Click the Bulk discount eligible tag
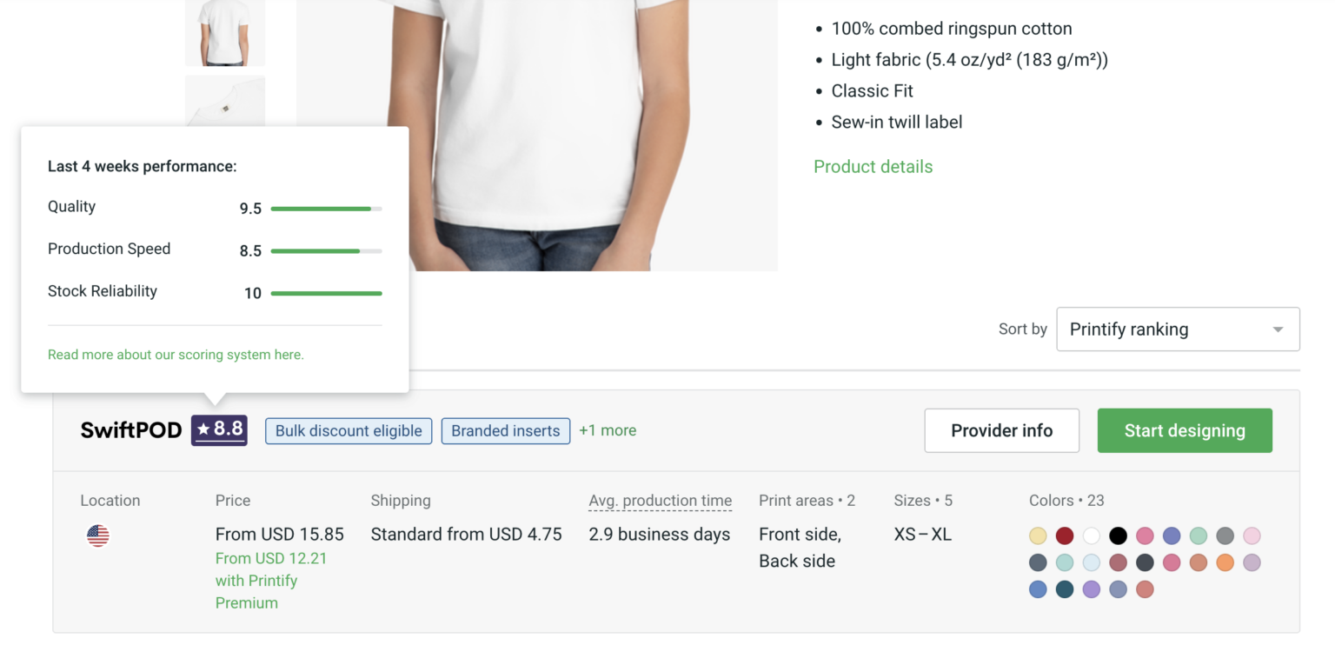The height and width of the screenshot is (645, 1335). pos(349,430)
